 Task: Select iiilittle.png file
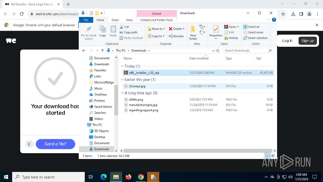tap(198, 100)
